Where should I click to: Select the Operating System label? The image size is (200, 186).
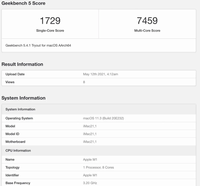pyautogui.click(x=19, y=118)
